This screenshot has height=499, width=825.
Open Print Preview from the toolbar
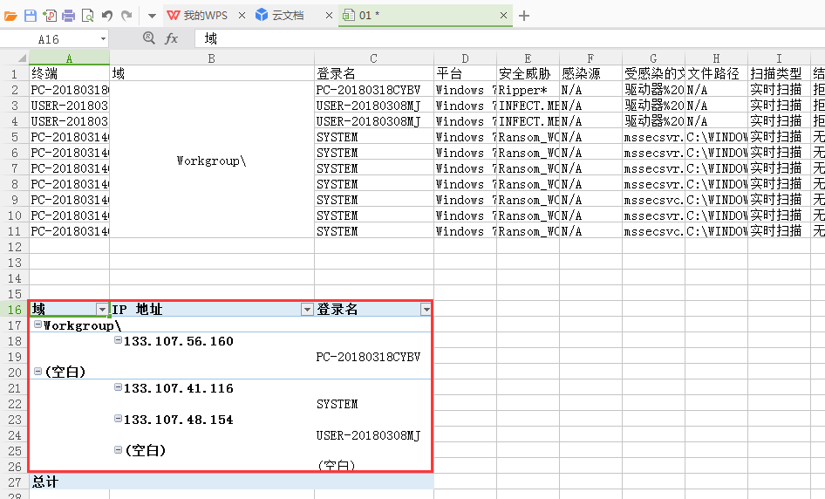pyautogui.click(x=87, y=16)
